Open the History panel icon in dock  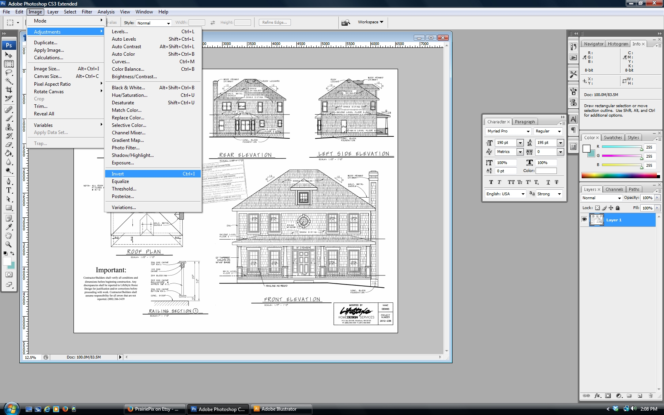tap(573, 47)
